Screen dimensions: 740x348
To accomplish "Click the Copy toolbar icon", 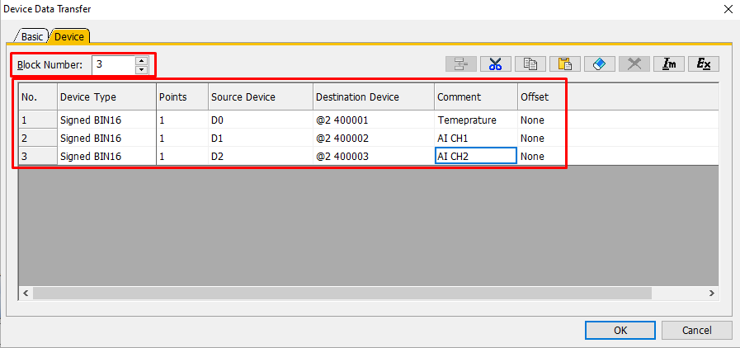I will coord(530,64).
